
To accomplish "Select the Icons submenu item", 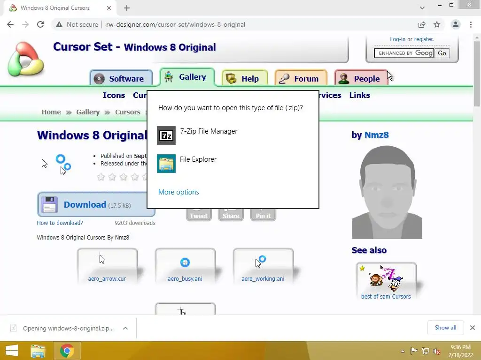I will (x=114, y=95).
